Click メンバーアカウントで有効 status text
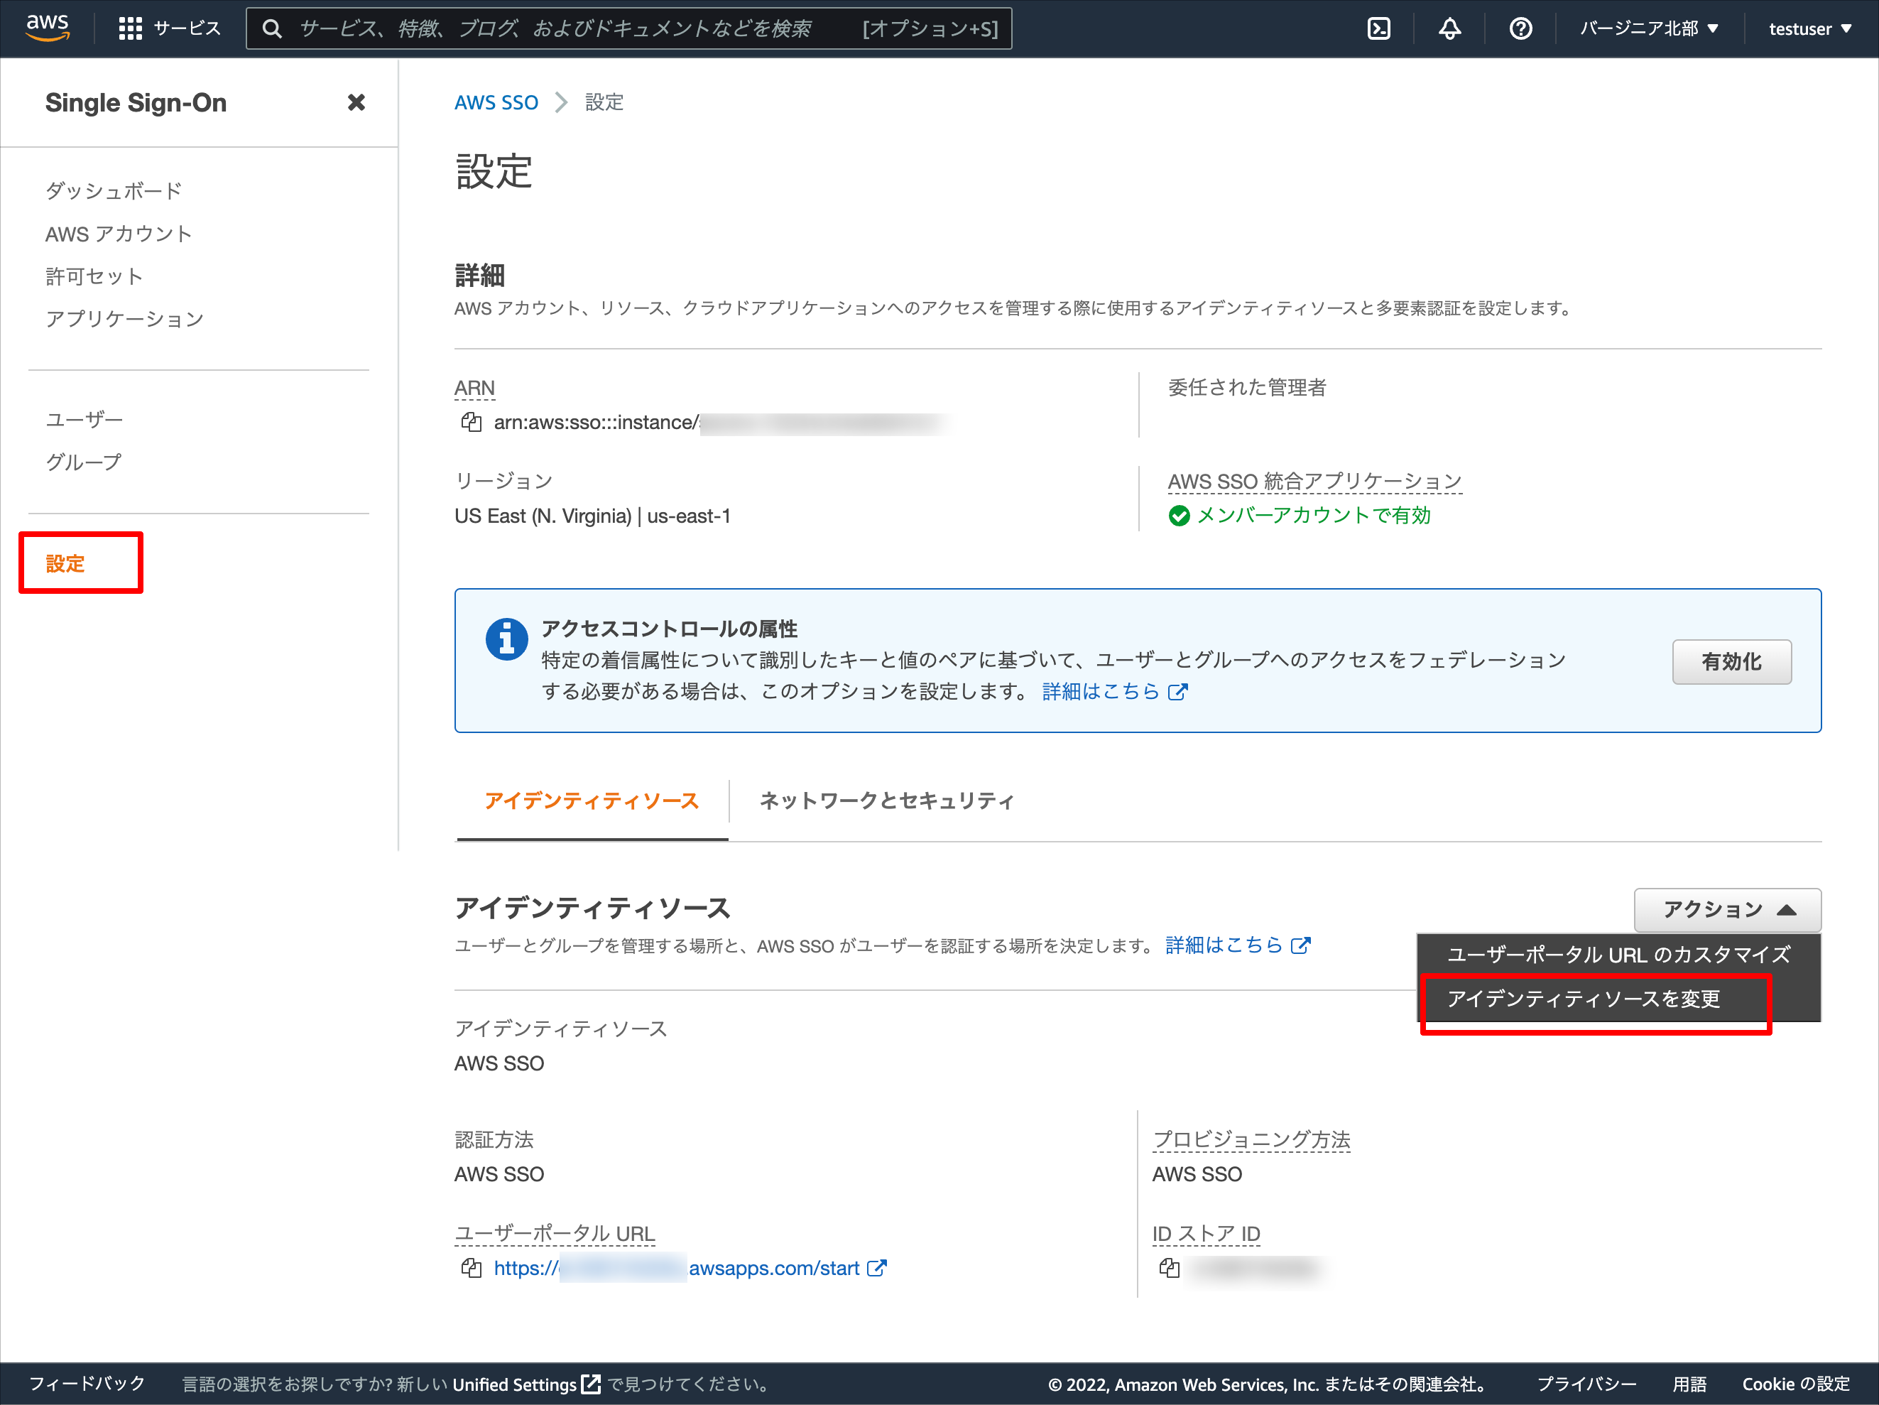1879x1405 pixels. (1313, 516)
